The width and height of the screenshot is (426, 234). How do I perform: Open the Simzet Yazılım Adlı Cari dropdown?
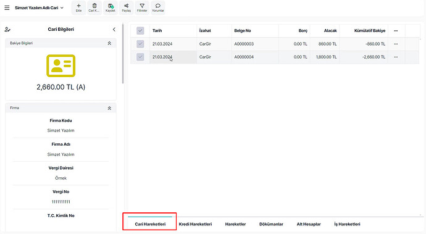[39, 8]
